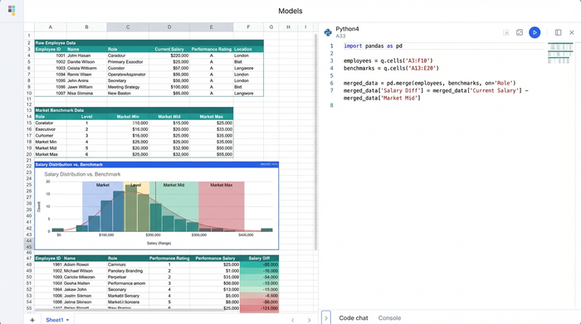581x324 pixels.
Task: Switch to the Console tab
Action: click(389, 318)
